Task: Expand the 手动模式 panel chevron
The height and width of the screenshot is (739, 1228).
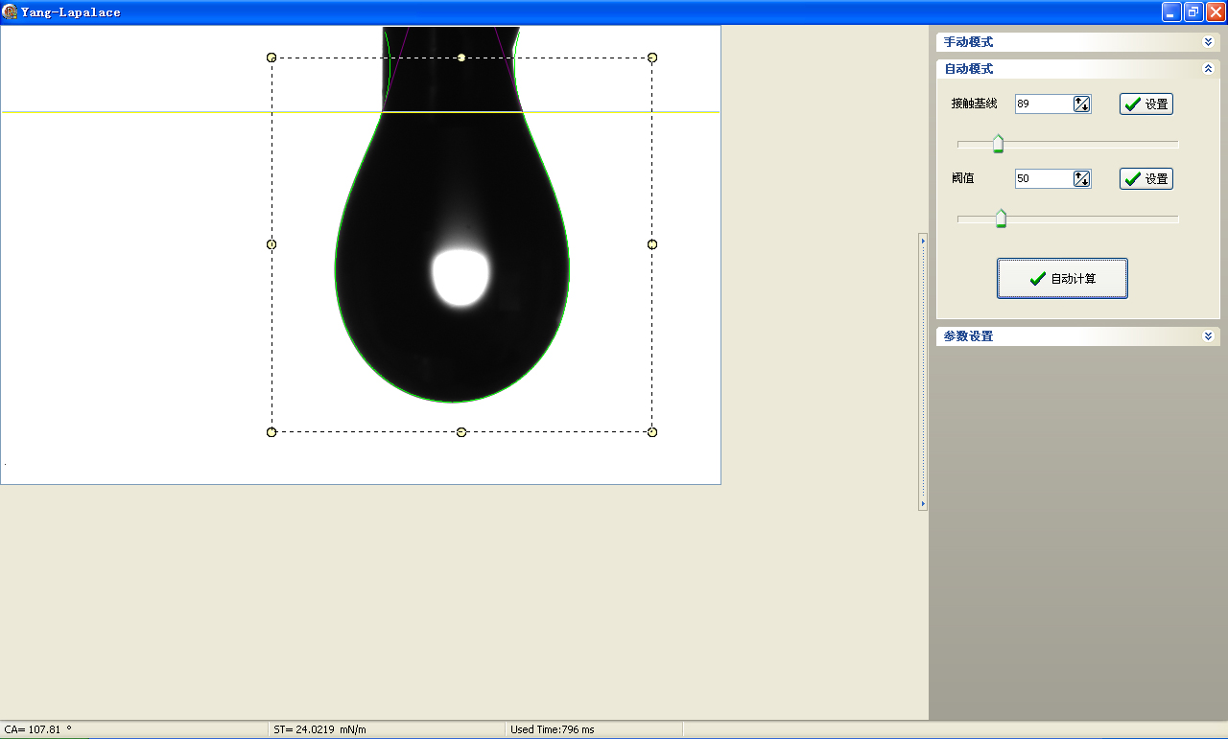Action: click(1208, 42)
